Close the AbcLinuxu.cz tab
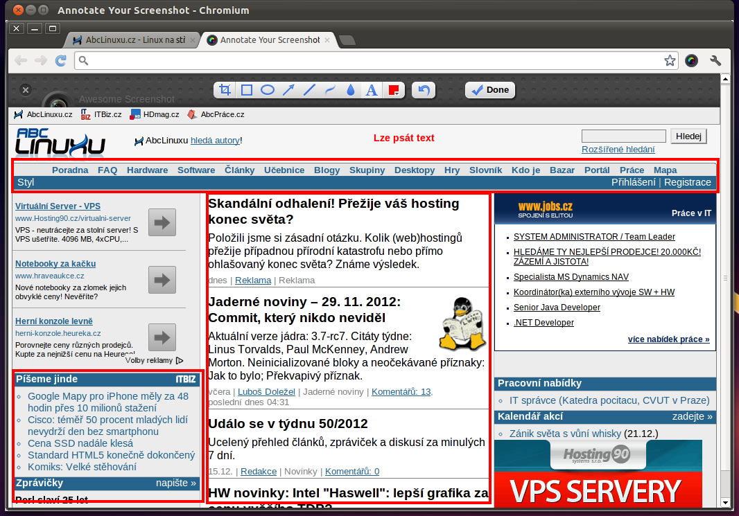This screenshot has height=516, width=739. [x=192, y=40]
